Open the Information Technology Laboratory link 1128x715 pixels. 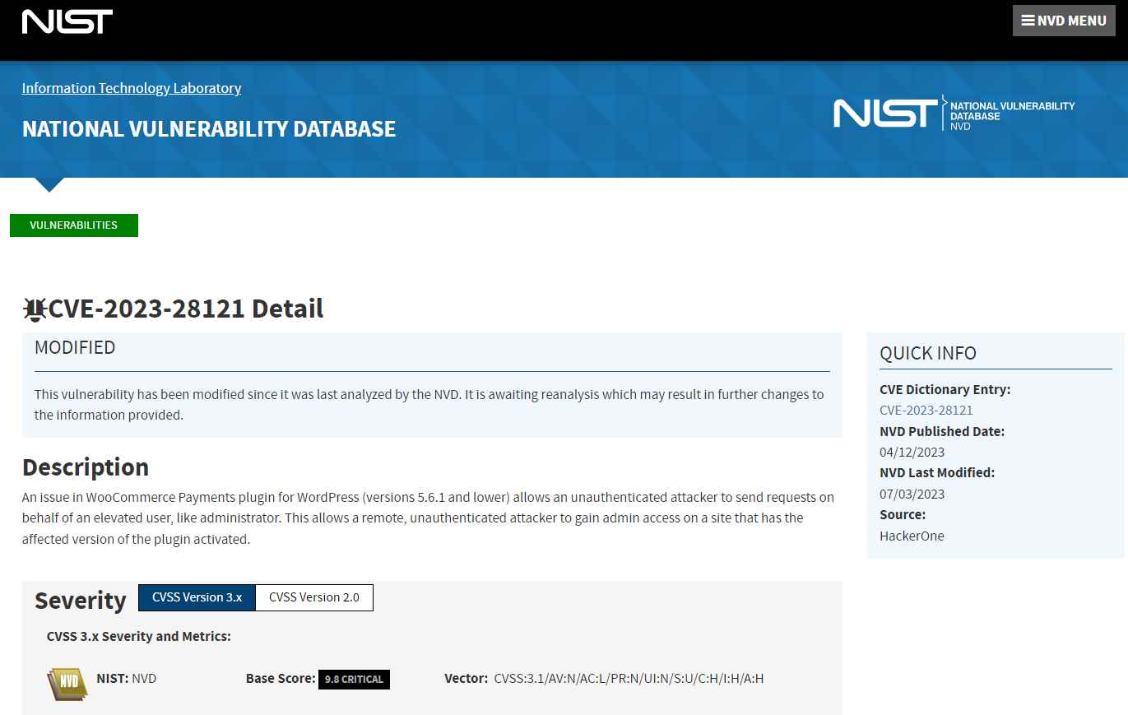click(132, 88)
